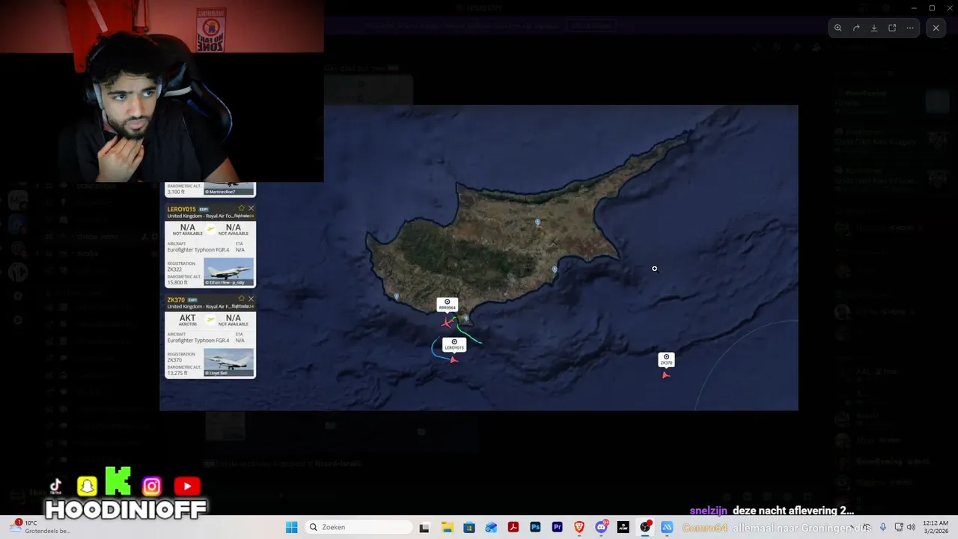Close the image viewer with the X
958x539 pixels.
tap(936, 28)
